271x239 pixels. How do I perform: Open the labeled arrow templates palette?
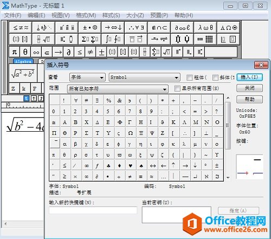pyautogui.click(x=159, y=39)
